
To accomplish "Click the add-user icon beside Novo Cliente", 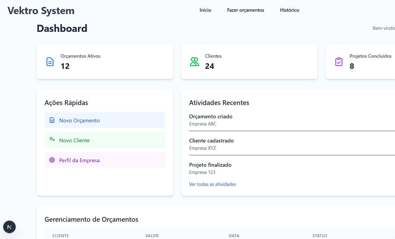I will pos(52,140).
